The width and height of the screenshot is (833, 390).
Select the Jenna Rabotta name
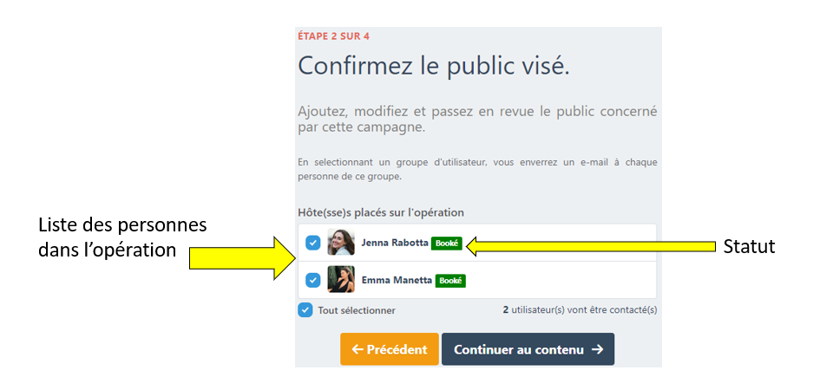[x=394, y=244]
